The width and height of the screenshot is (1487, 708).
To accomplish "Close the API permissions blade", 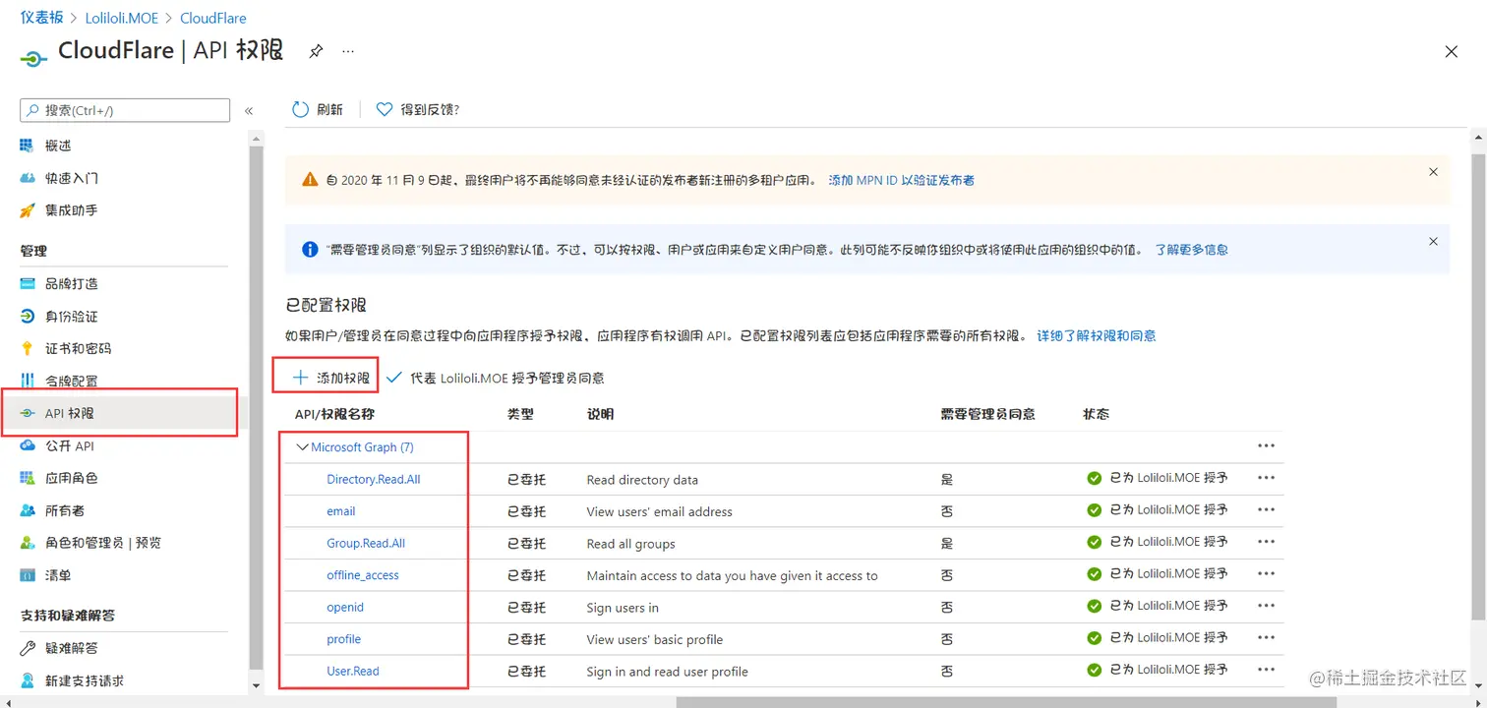I will (1451, 52).
